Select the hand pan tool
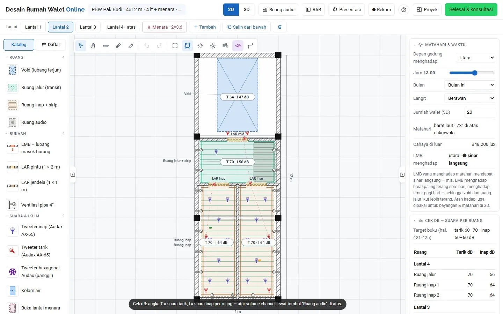 coord(93,46)
